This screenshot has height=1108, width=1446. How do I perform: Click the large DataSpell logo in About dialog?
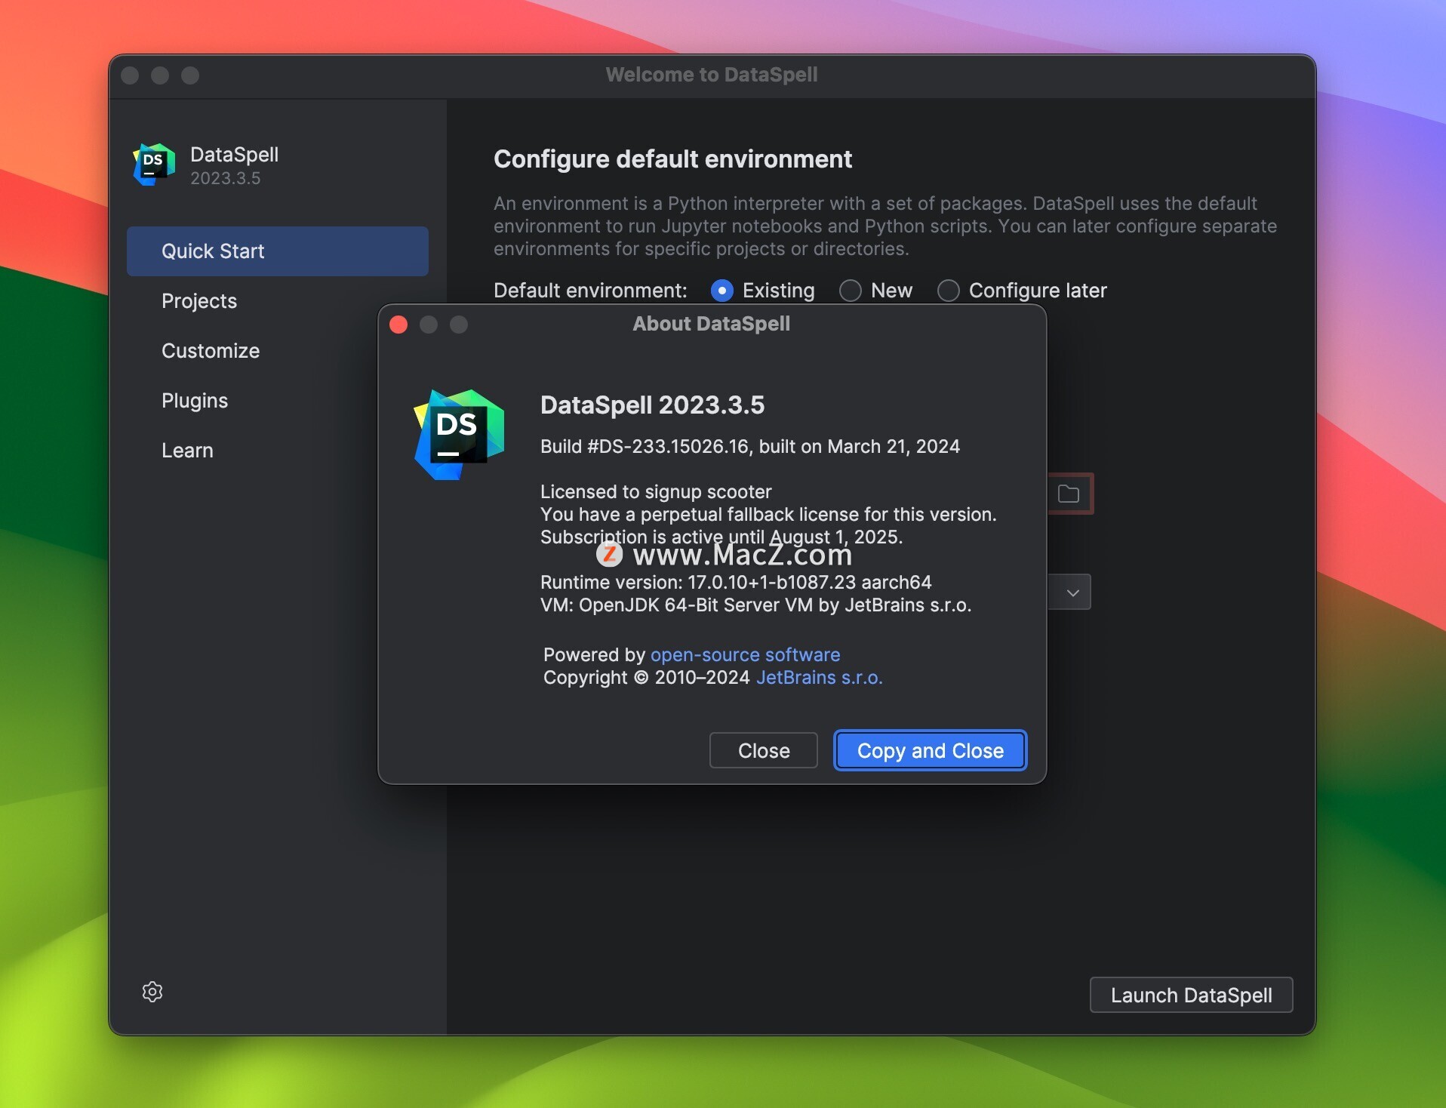pyautogui.click(x=459, y=435)
